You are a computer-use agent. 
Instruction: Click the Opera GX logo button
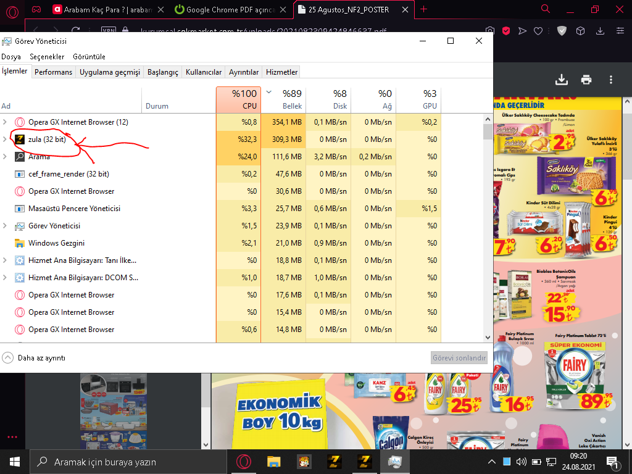coord(12,12)
